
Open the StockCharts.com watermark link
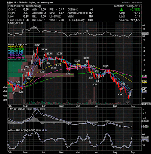pos(132,2)
